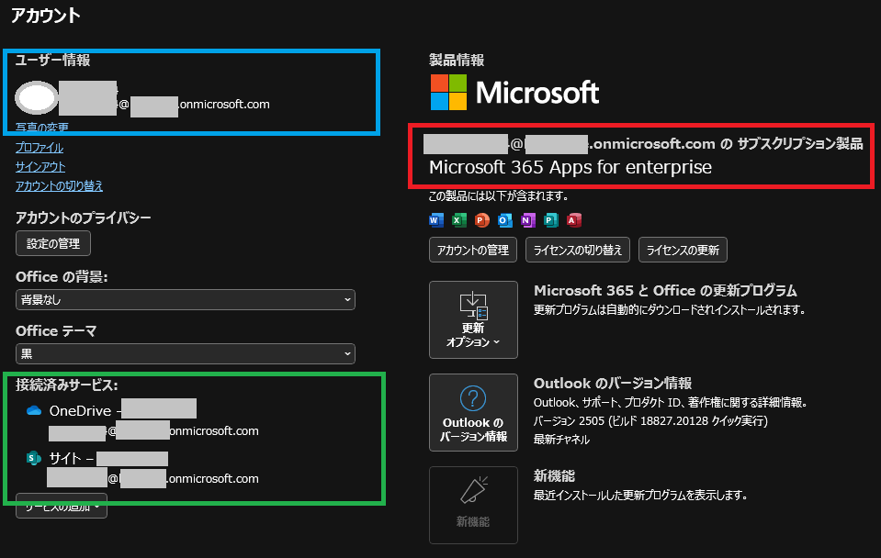Click Microsoft 365 Apps for enterprise text

[x=570, y=167]
